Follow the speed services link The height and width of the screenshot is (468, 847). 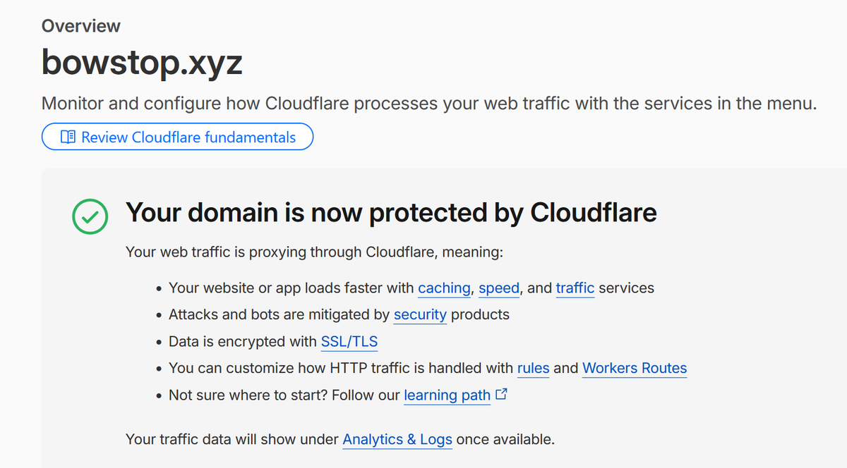(x=499, y=288)
